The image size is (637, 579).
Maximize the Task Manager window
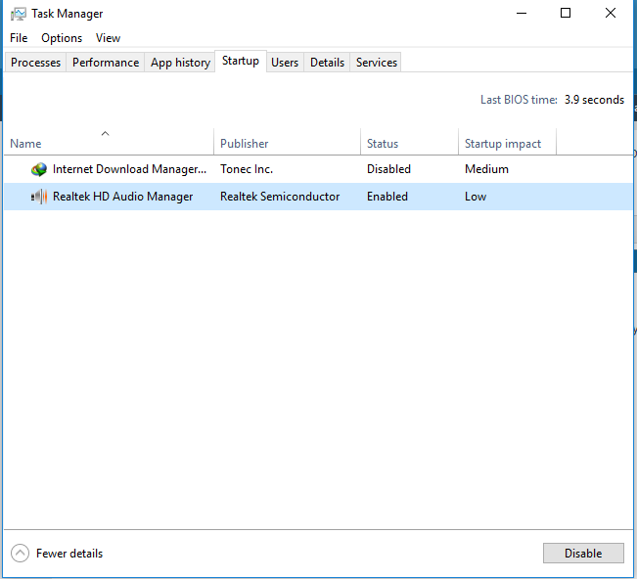pyautogui.click(x=566, y=14)
